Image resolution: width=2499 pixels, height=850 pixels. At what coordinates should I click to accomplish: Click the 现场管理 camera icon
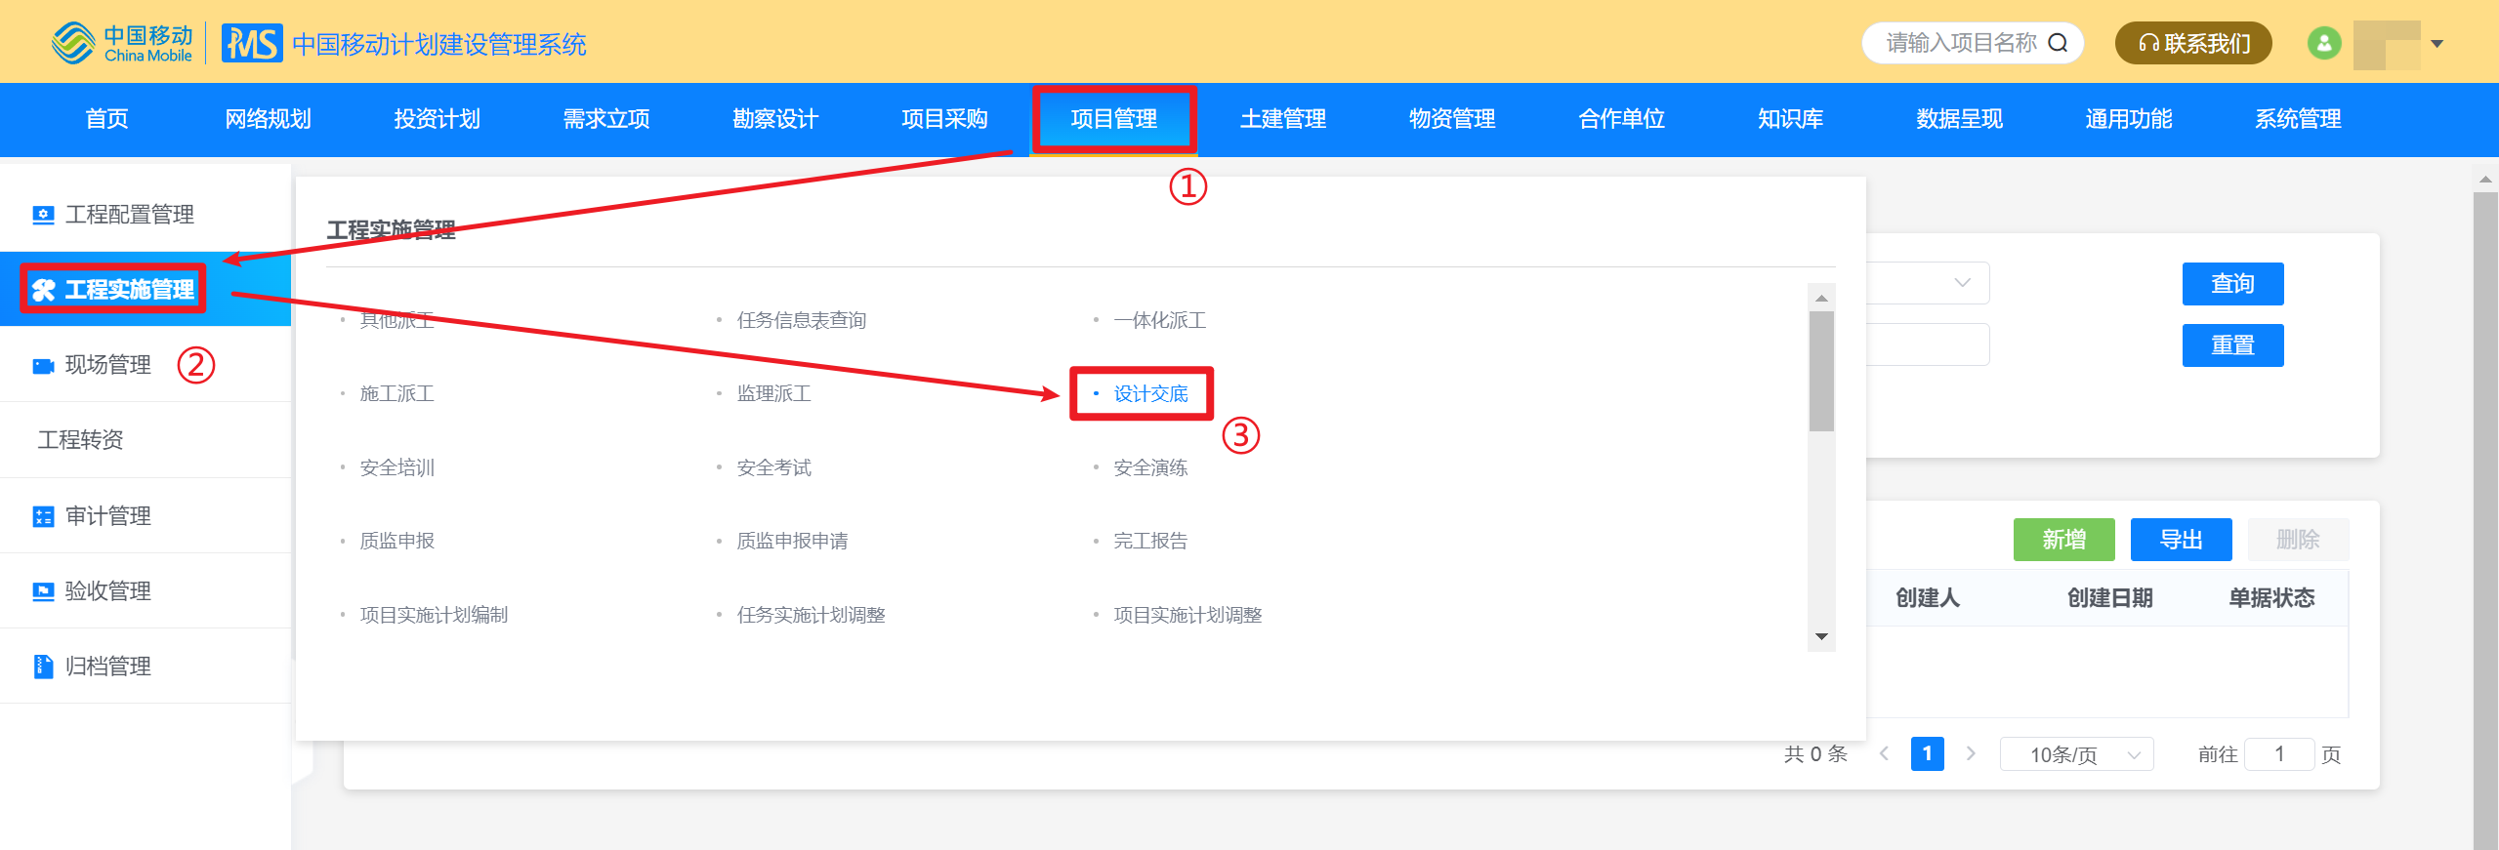tap(43, 366)
